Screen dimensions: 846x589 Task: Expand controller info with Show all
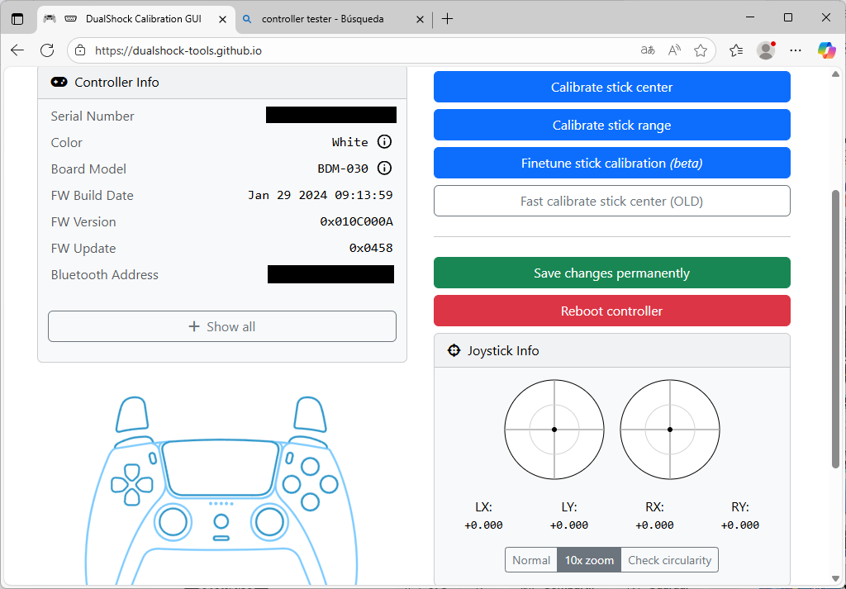[x=222, y=326]
